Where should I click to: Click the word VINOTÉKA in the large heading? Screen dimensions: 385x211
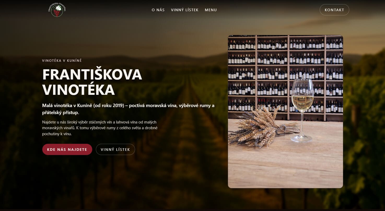click(78, 90)
